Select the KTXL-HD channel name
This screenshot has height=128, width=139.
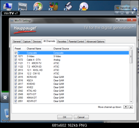[x=31, y=91]
